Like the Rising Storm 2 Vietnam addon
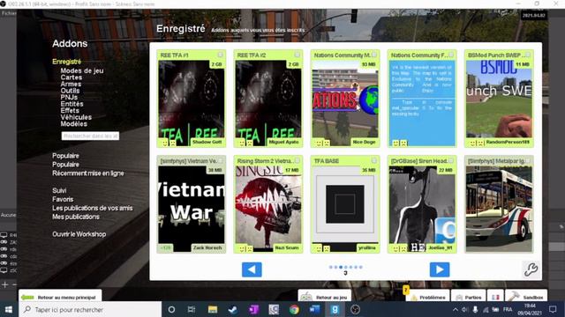Viewport: 565px width, 317px height. click(x=242, y=248)
